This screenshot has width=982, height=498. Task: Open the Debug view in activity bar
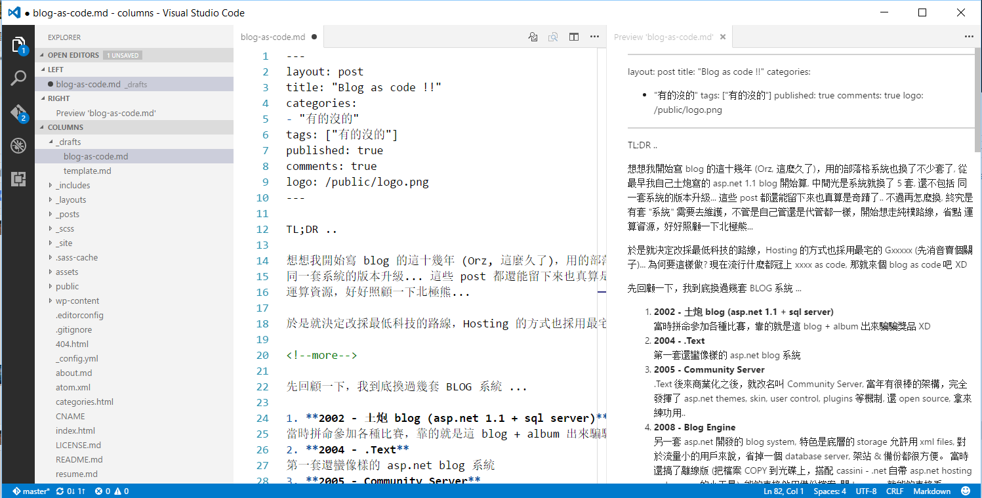point(18,145)
